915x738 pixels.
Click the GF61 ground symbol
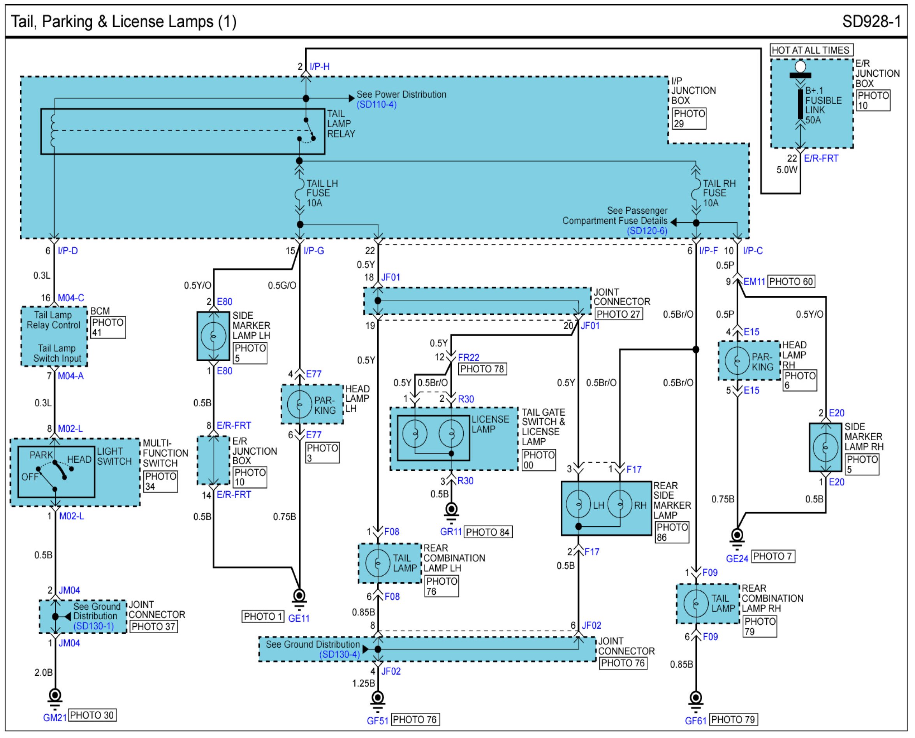(696, 698)
